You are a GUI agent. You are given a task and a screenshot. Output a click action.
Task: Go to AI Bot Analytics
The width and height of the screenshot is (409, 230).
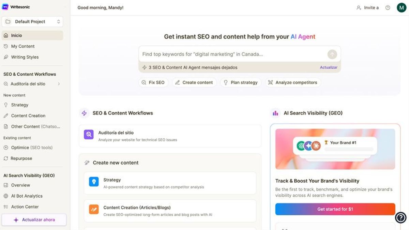27,196
